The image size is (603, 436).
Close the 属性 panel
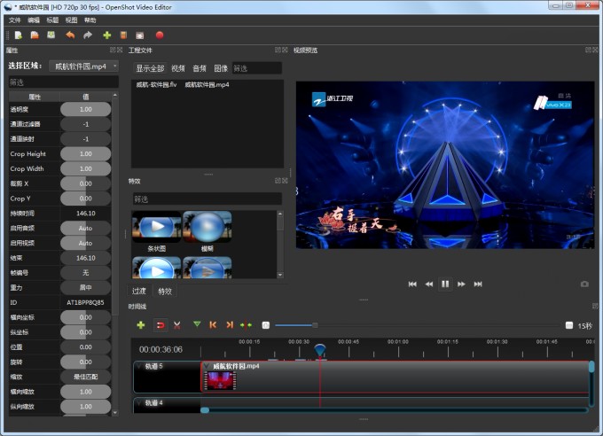pyautogui.click(x=120, y=50)
